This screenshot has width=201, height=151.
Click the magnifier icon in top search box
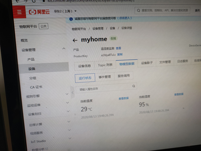pyautogui.click(x=138, y=10)
